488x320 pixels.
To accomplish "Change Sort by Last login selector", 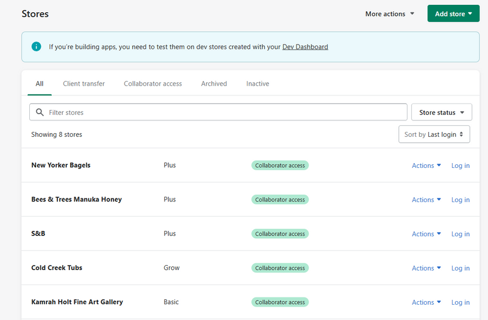I will pyautogui.click(x=434, y=134).
